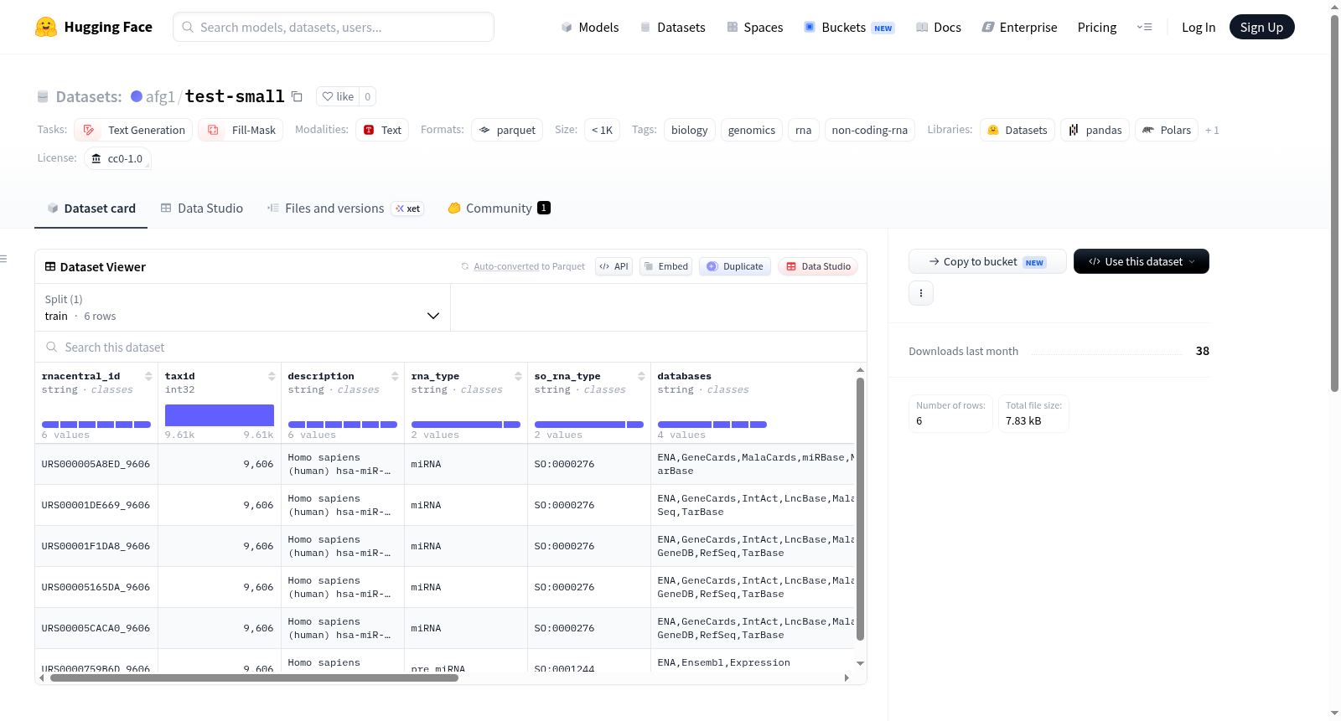The width and height of the screenshot is (1341, 721).
Task: Open the left sidebar menu icon
Action: tap(3, 259)
